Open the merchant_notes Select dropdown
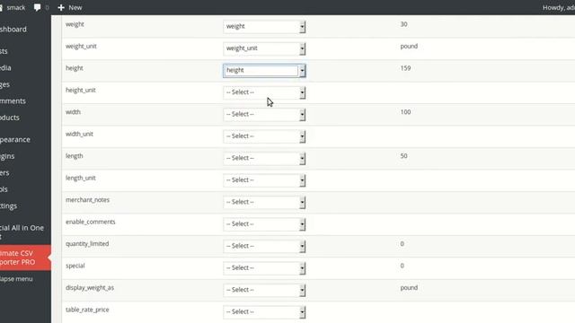 (x=264, y=202)
